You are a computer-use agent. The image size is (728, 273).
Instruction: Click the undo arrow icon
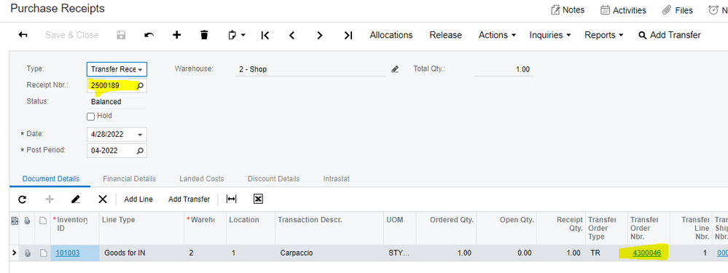tap(149, 35)
